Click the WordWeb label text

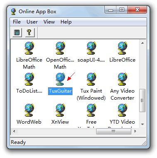(29, 122)
